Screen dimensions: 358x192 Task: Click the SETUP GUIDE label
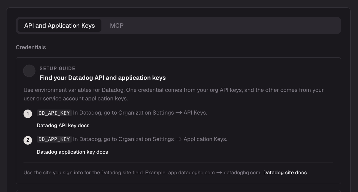(57, 68)
